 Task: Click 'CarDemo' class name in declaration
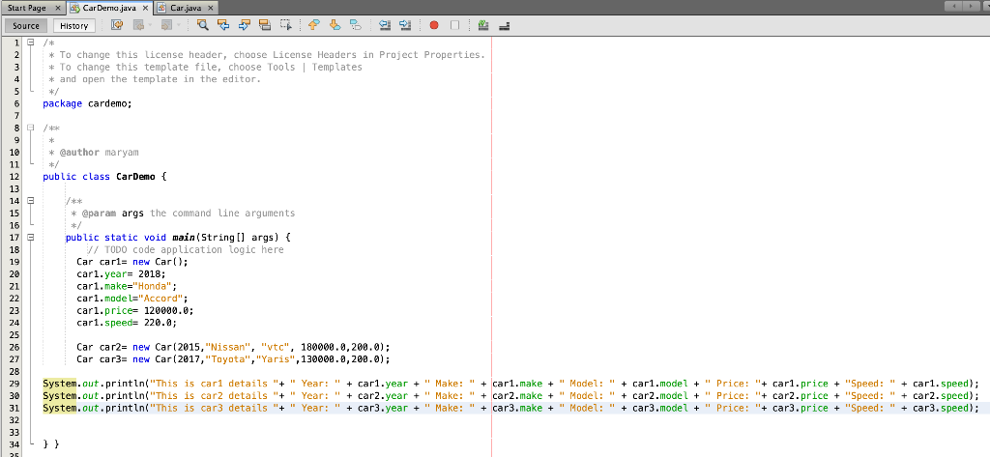pos(135,177)
